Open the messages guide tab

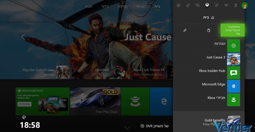tap(197, 5)
